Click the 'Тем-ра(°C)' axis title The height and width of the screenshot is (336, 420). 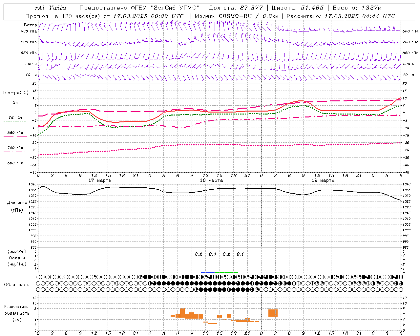[x=16, y=93]
